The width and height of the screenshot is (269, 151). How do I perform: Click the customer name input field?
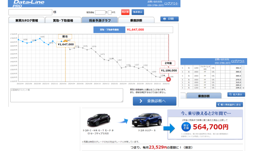coord(30,12)
